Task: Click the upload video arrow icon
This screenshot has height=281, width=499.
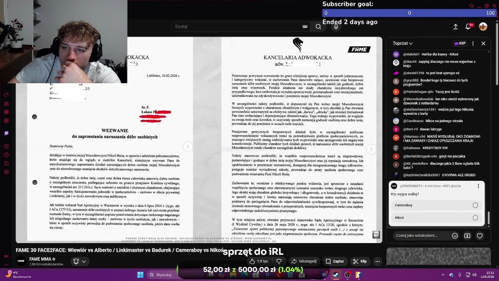Action: point(455,27)
